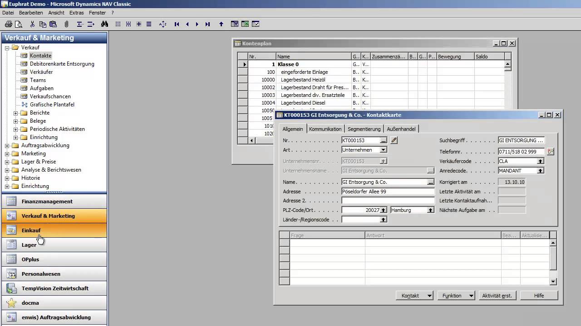
Task: Click the Paste clipboard icon
Action: [x=53, y=24]
